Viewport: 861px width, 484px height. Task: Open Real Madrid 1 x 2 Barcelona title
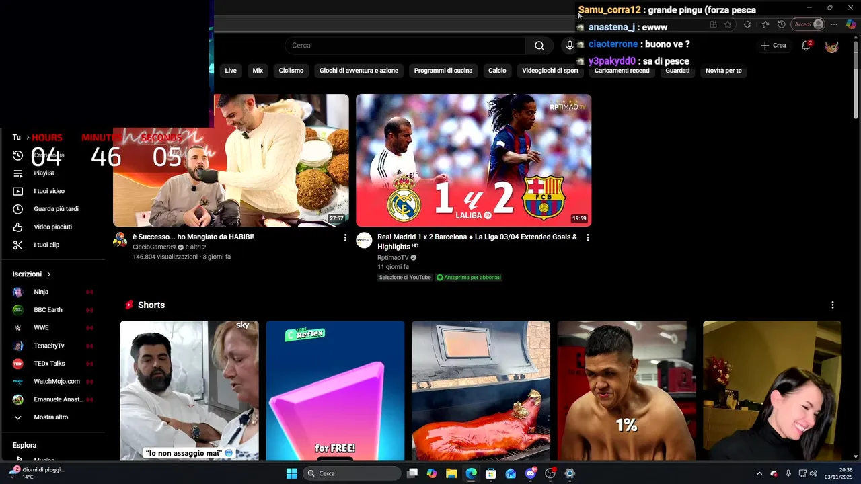click(x=477, y=241)
